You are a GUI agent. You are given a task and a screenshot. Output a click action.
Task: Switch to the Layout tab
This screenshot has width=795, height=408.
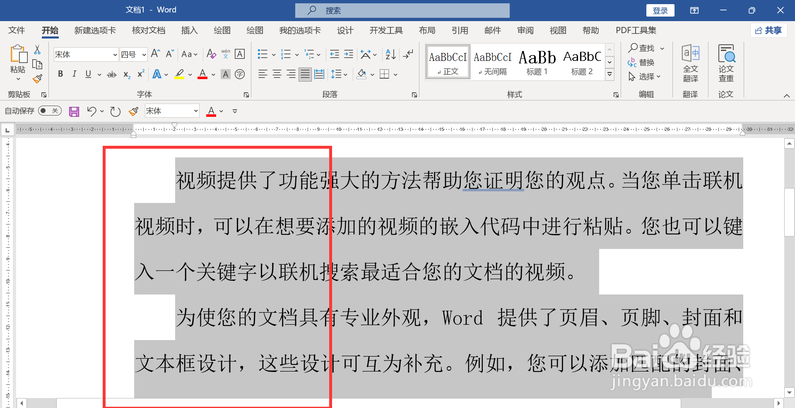tap(427, 30)
